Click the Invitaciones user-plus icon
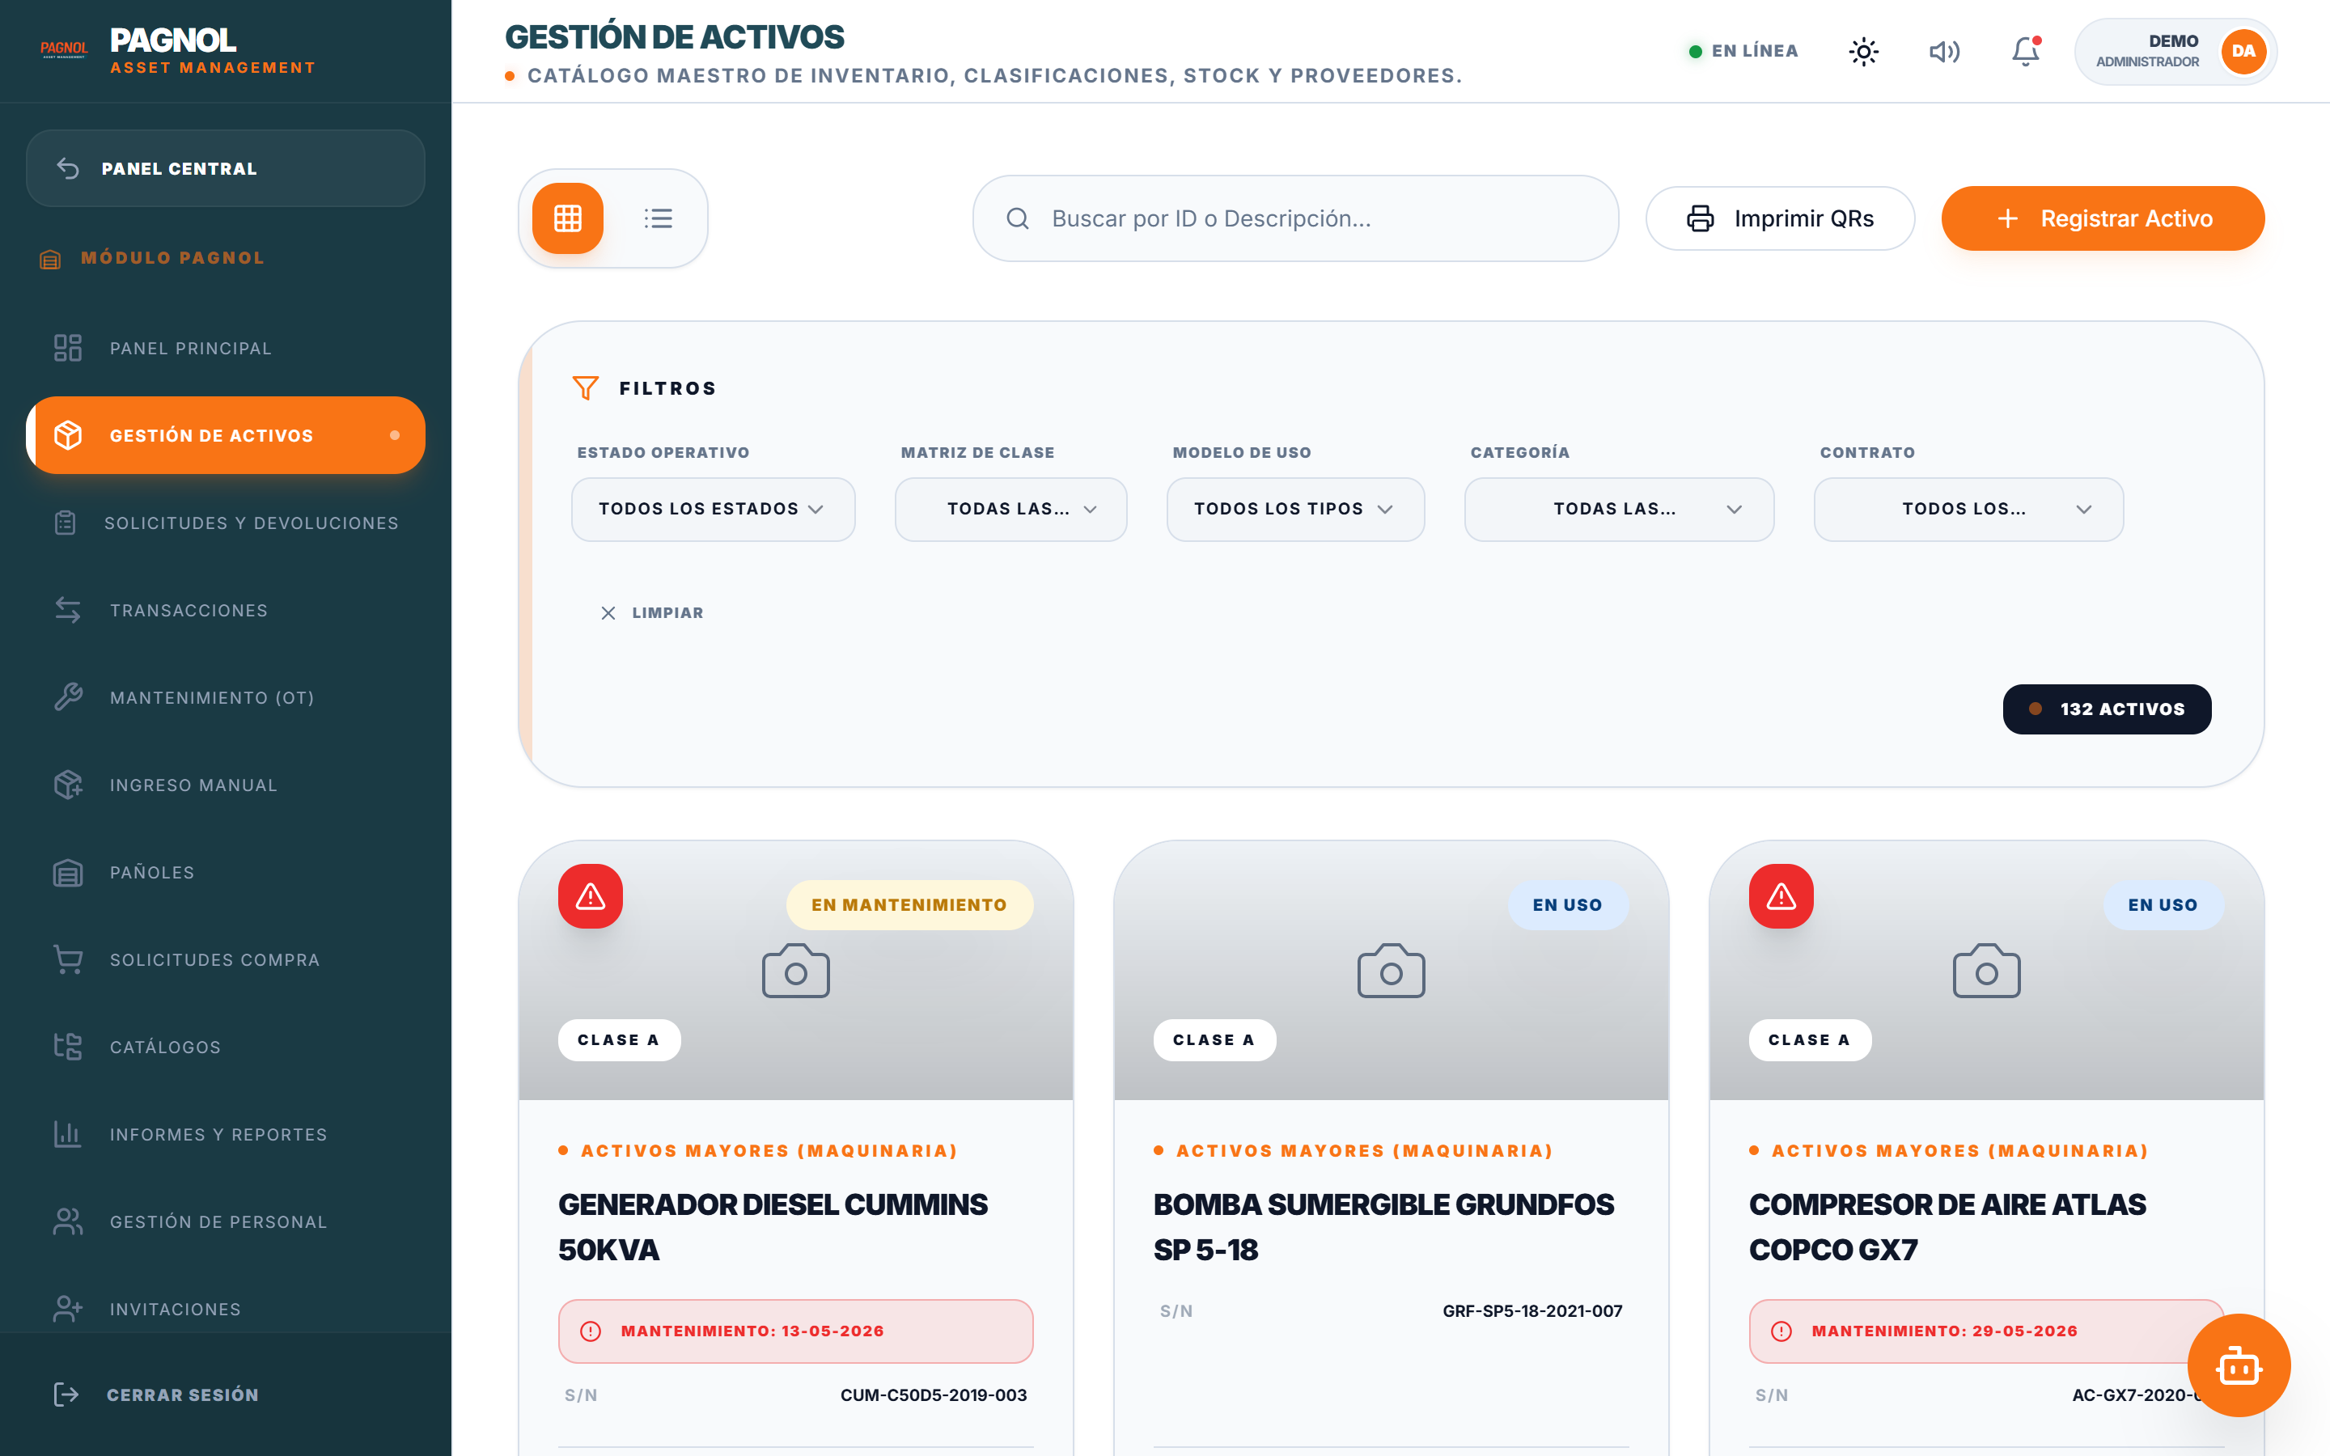The width and height of the screenshot is (2330, 1456). point(67,1309)
